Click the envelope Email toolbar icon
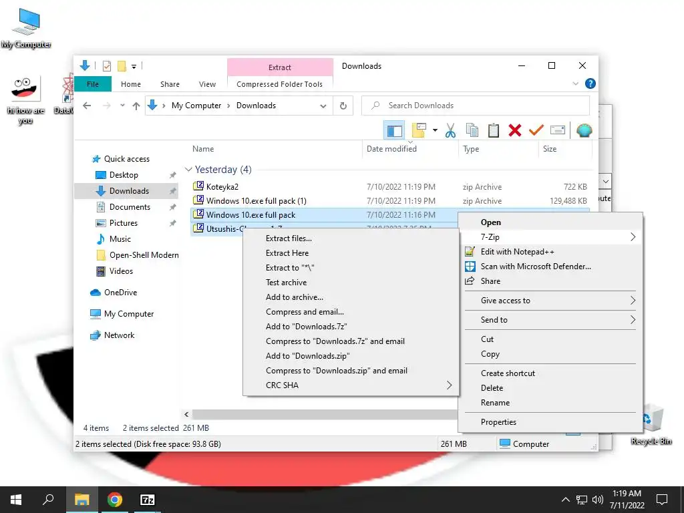 [x=558, y=130]
